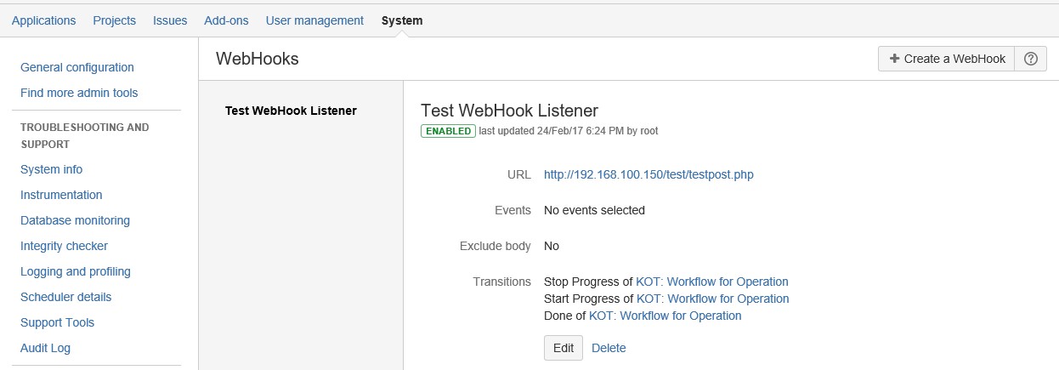
Task: Open Integrity checker link
Action: pos(64,246)
